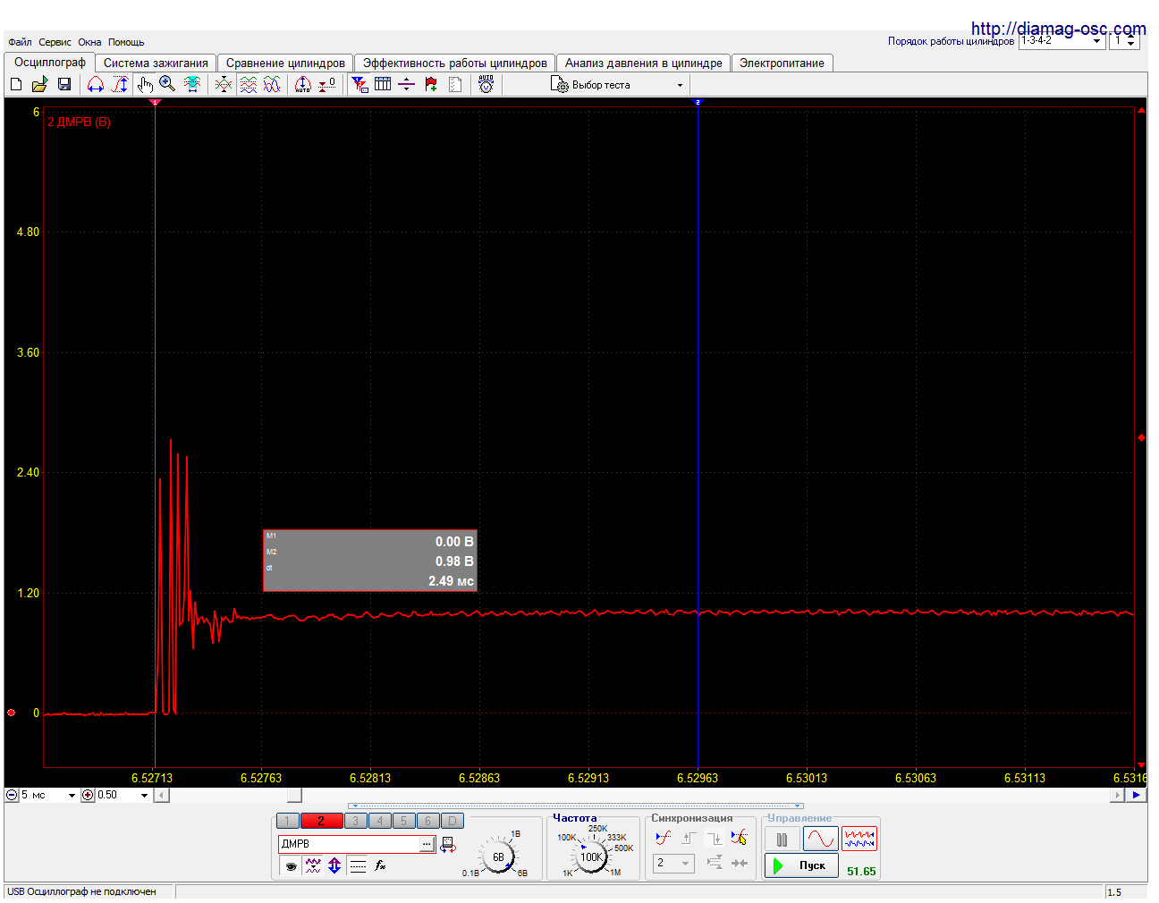Open the Помощь menu
Image resolution: width=1159 pixels, height=903 pixels.
pyautogui.click(x=126, y=42)
